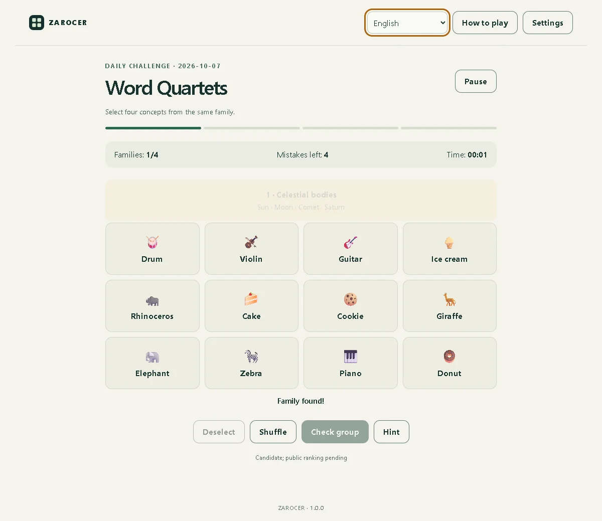The width and height of the screenshot is (602, 521).
Task: Request a Hint
Action: (x=391, y=432)
